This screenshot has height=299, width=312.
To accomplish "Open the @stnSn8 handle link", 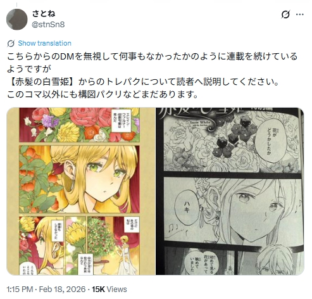I will pyautogui.click(x=48, y=25).
